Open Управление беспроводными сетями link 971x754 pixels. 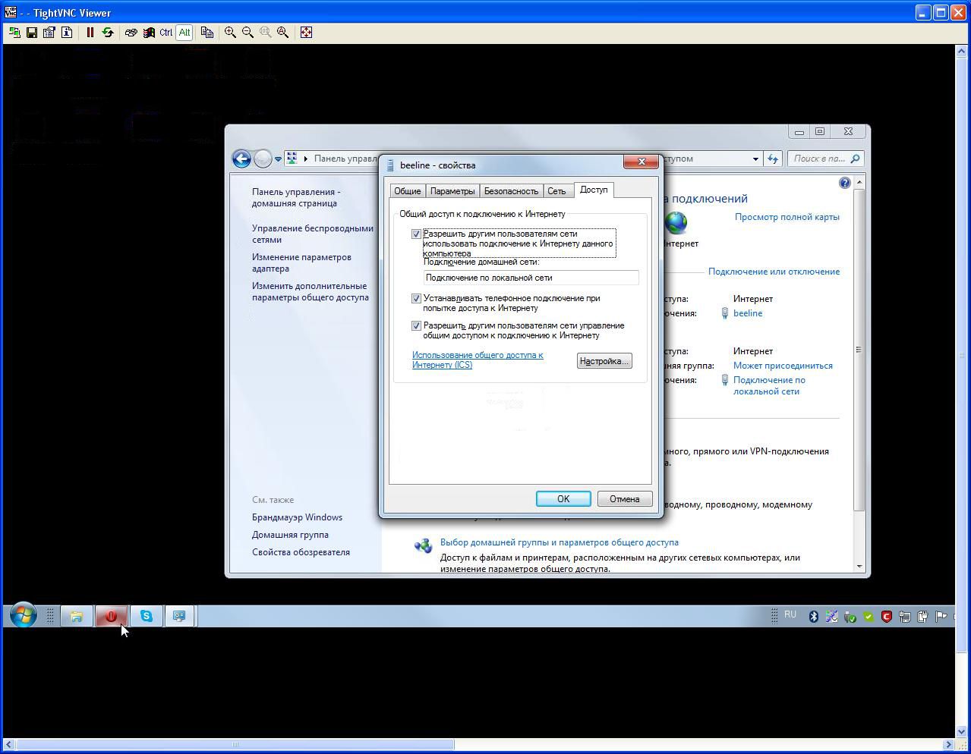tap(313, 234)
